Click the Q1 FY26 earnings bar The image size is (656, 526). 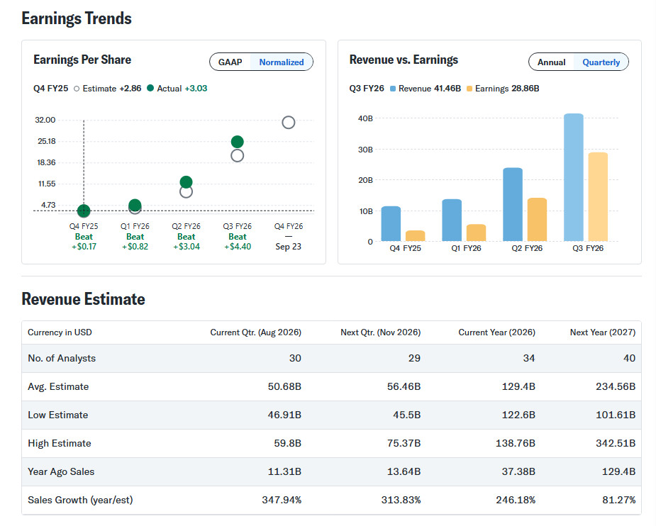click(x=476, y=233)
